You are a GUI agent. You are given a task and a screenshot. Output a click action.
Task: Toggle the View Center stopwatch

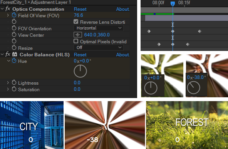(14, 34)
